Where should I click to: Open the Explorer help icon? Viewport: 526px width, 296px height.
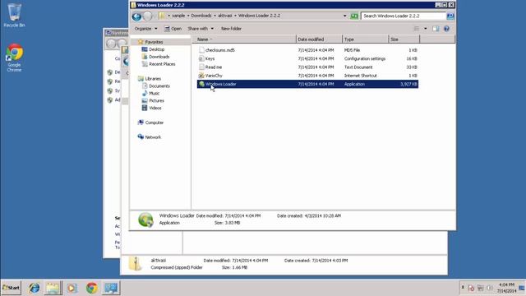coord(446,29)
